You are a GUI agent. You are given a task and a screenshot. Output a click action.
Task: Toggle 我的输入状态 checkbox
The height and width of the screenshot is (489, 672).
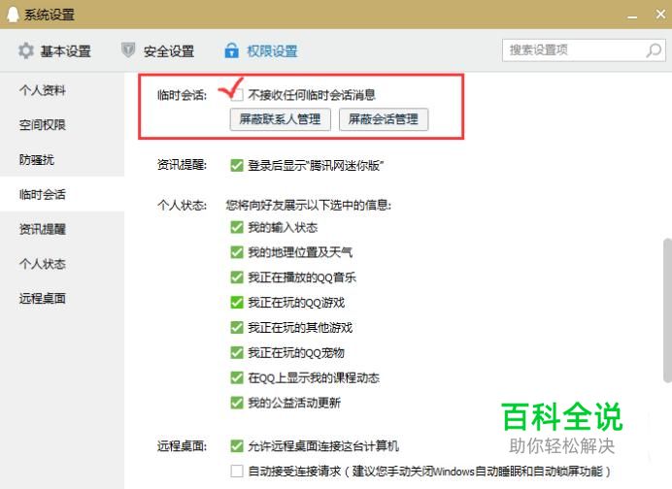tap(237, 227)
